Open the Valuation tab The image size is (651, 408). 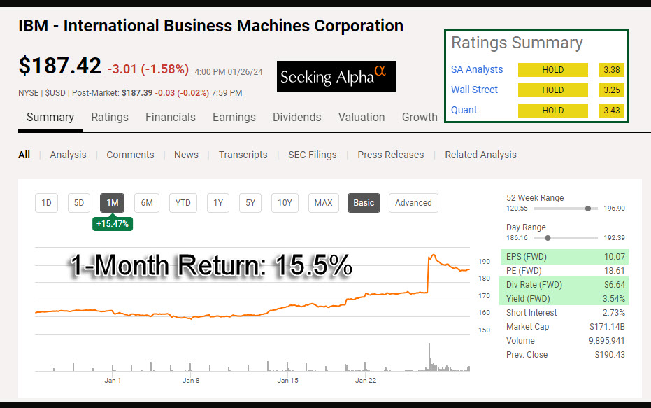click(362, 118)
